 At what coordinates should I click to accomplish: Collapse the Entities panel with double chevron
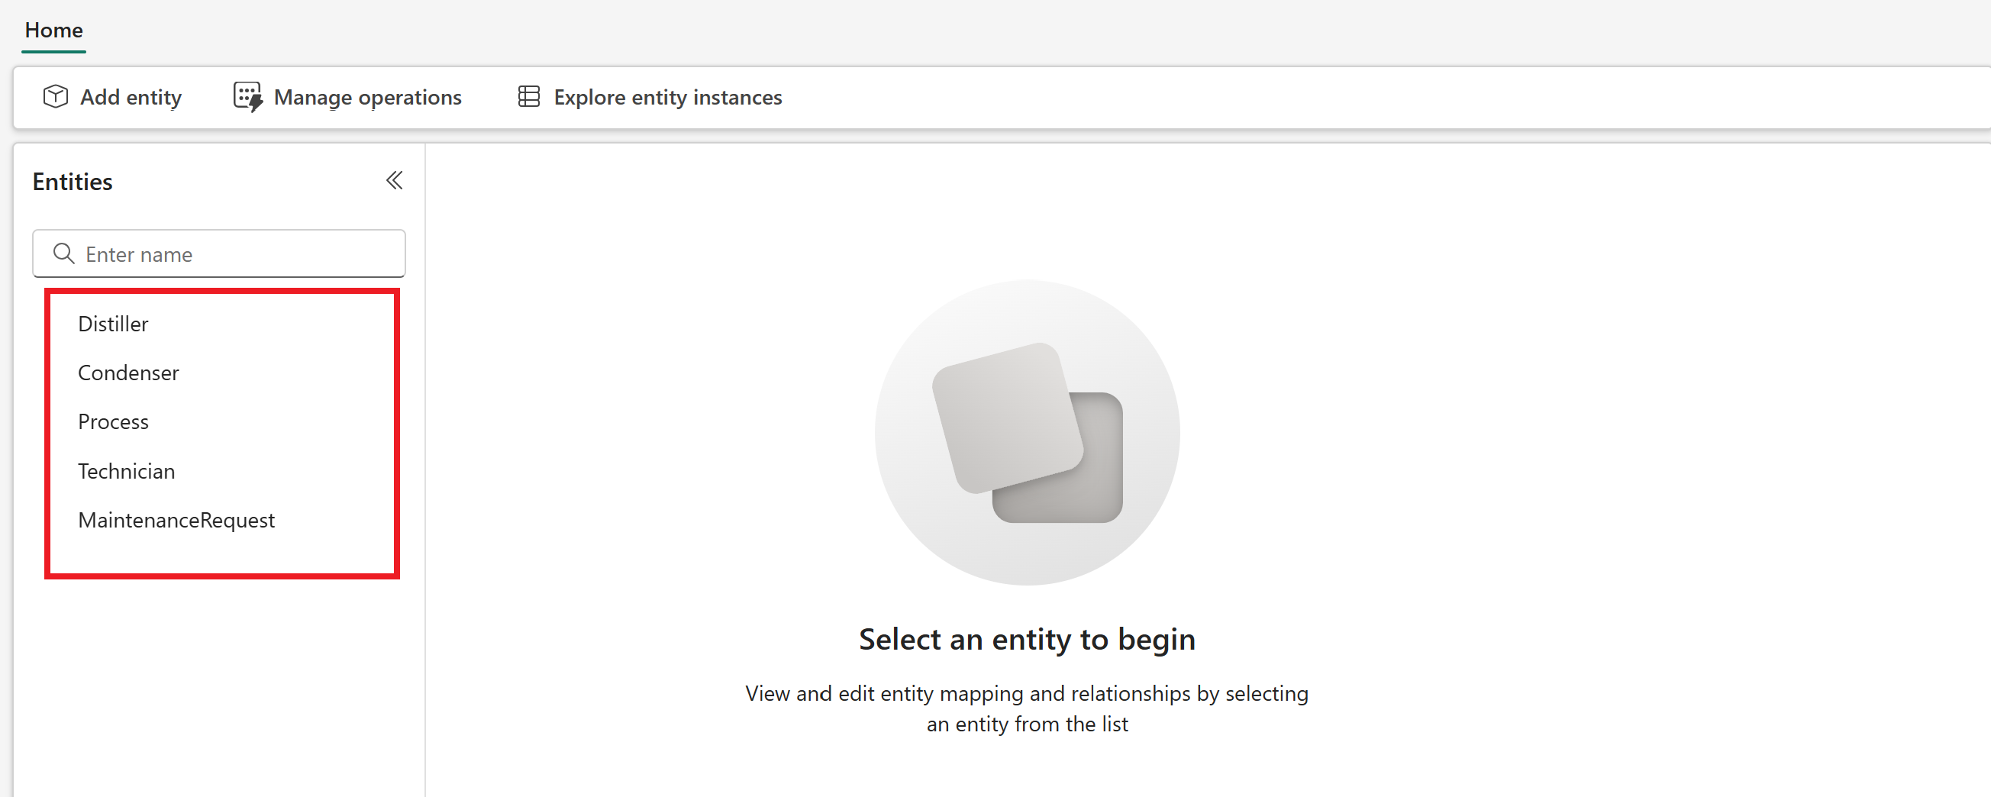point(394,181)
